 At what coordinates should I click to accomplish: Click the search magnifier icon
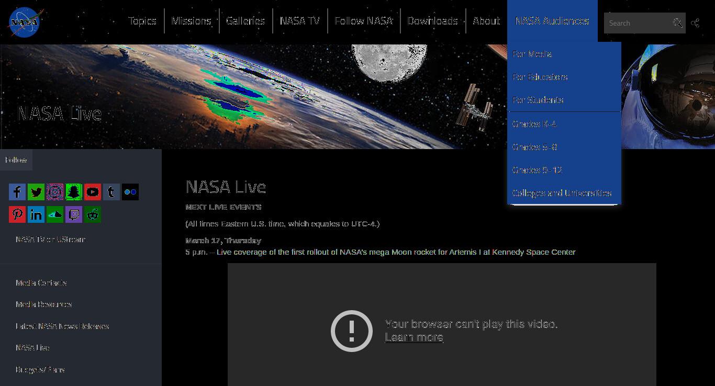point(677,23)
